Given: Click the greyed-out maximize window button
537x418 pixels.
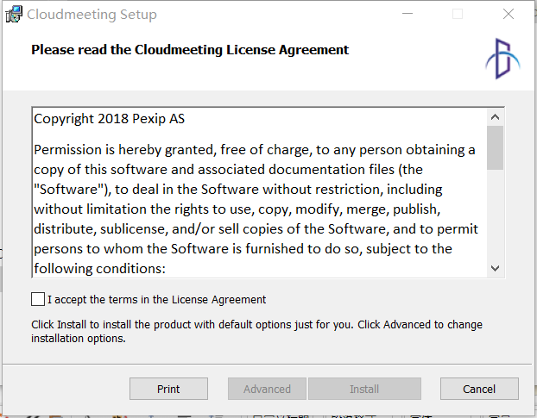Looking at the screenshot, I should point(458,14).
